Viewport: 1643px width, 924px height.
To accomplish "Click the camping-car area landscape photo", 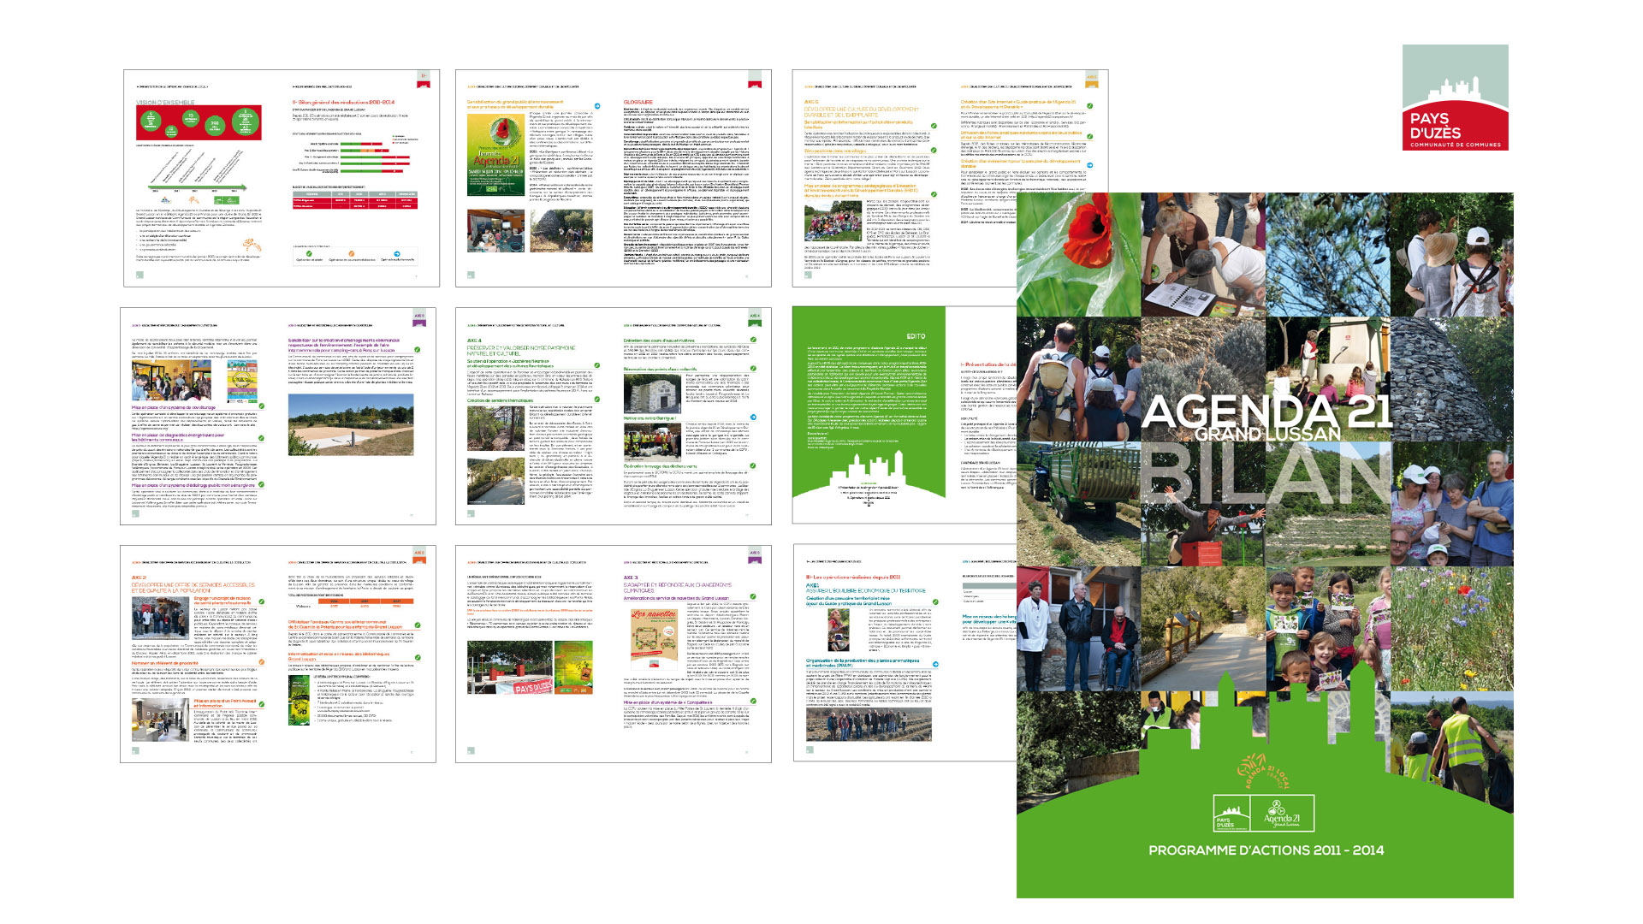I will [x=351, y=424].
